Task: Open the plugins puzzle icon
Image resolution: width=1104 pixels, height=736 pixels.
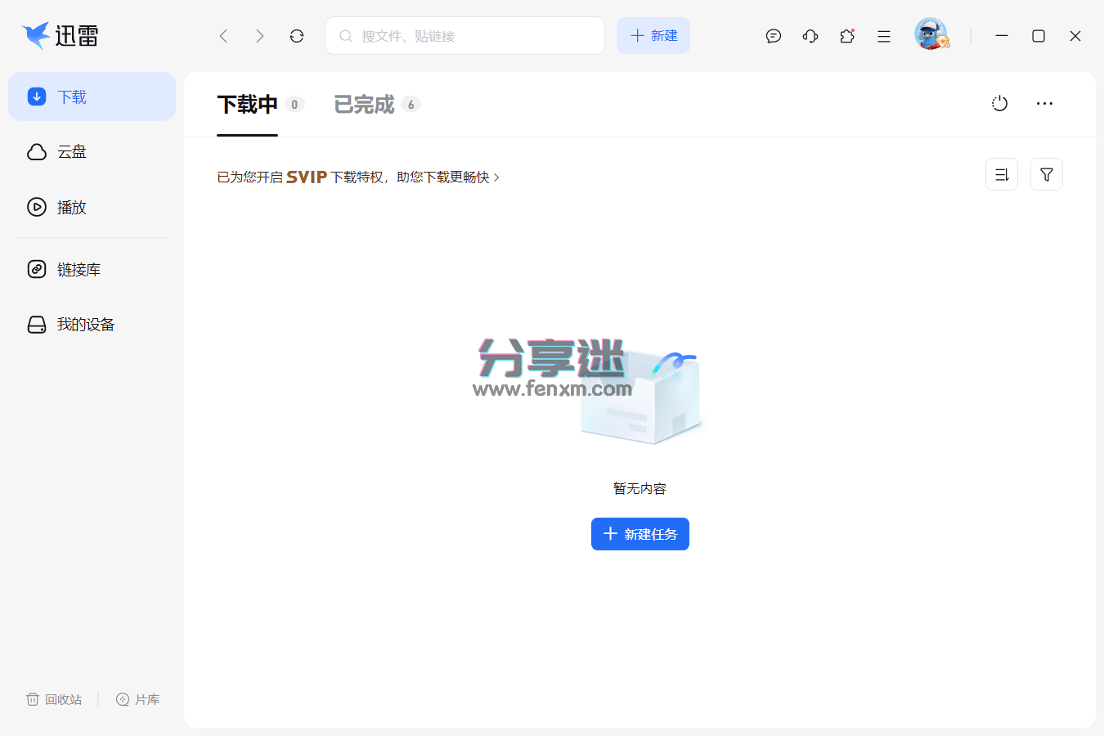Action: coord(847,36)
